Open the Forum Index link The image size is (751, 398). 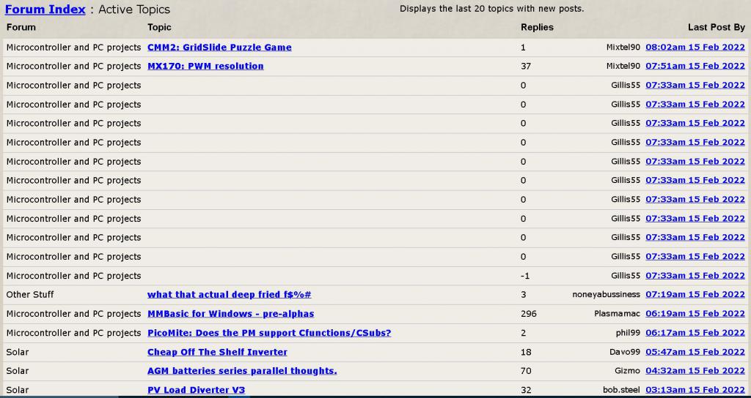point(45,10)
